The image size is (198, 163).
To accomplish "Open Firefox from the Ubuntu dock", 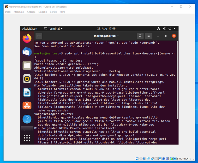I will coord(27,38).
